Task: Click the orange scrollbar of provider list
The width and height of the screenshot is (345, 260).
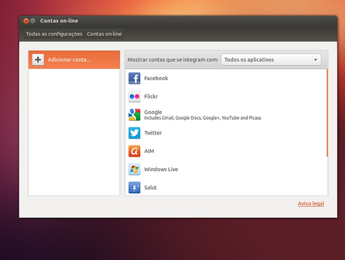Action: (327, 113)
